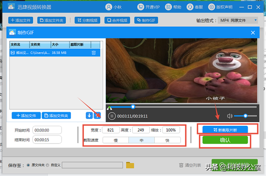Click the 大小 column header
Image resolution: width=266 pixels, height=176 pixels.
tap(60, 44)
